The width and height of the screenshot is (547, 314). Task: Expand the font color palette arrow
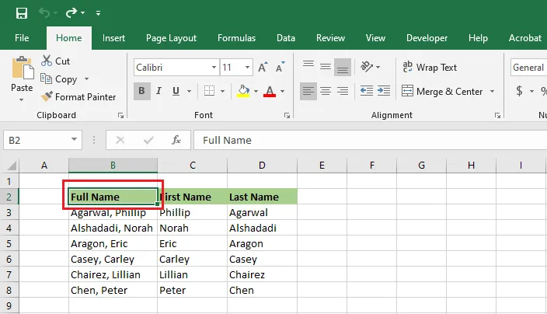click(x=282, y=92)
